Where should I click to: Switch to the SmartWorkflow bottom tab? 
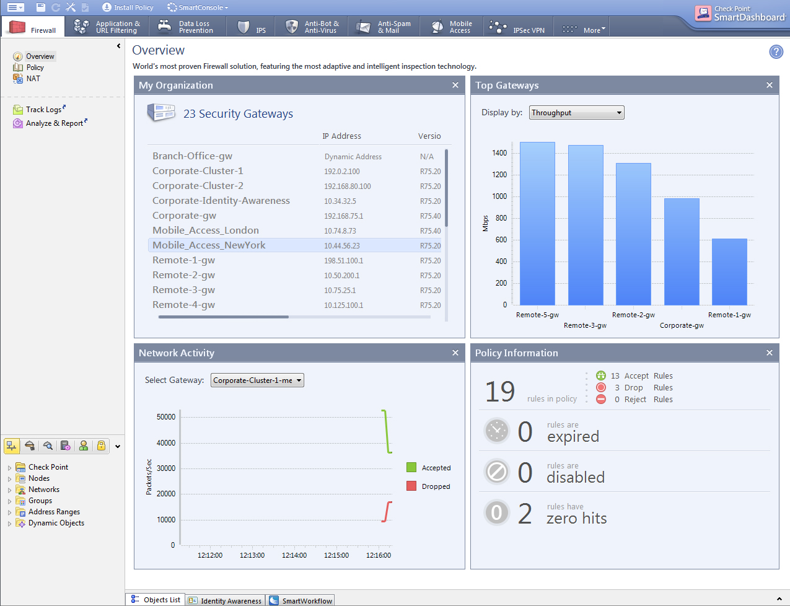[x=302, y=600]
